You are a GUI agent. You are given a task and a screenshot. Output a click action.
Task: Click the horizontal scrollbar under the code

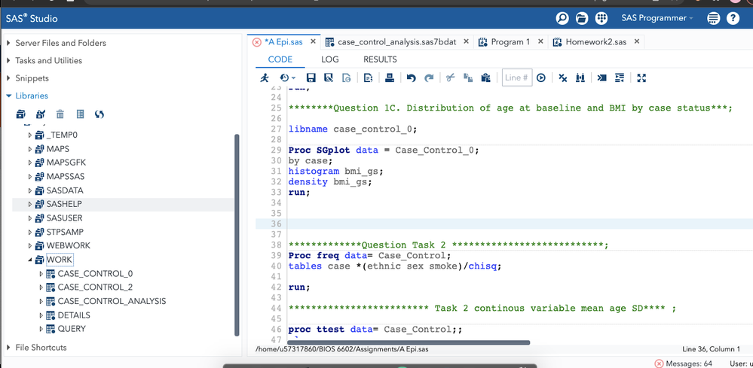click(407, 342)
